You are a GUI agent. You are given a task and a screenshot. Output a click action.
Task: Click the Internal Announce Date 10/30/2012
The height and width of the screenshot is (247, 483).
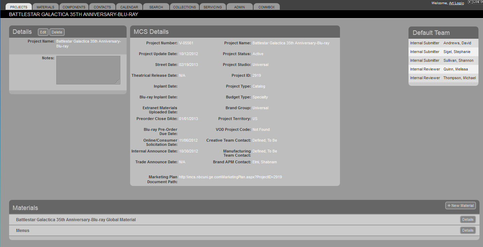pos(189,151)
